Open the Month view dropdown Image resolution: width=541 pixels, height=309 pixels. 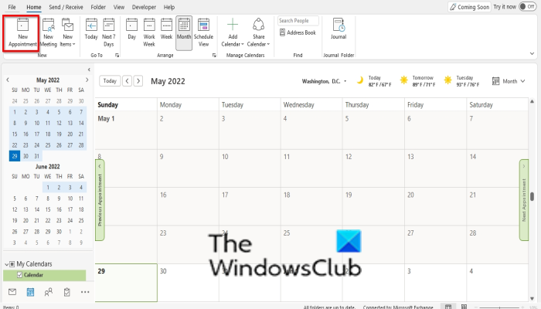(x=509, y=81)
